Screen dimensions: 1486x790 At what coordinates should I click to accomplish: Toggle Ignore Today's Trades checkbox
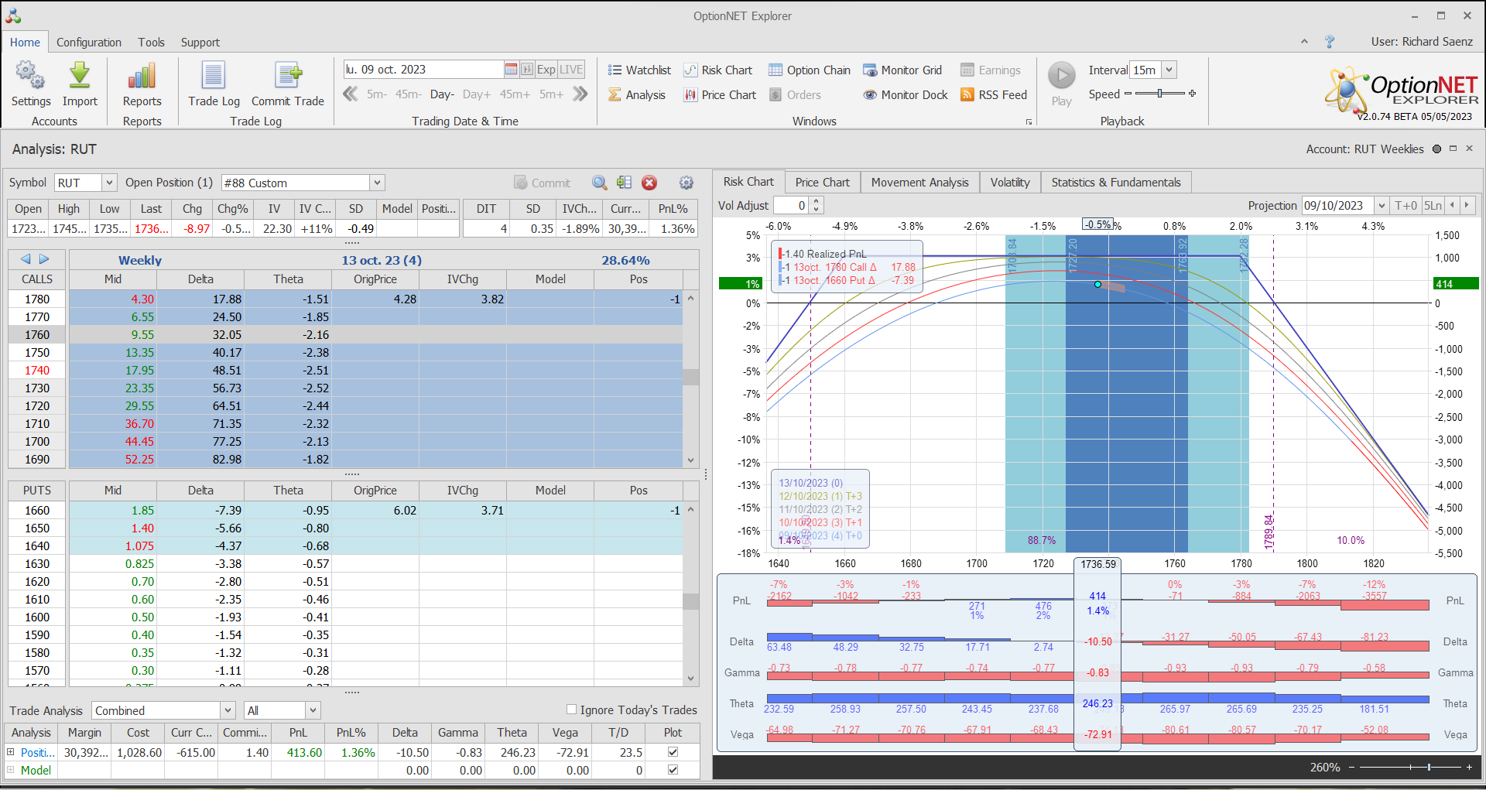click(x=572, y=710)
